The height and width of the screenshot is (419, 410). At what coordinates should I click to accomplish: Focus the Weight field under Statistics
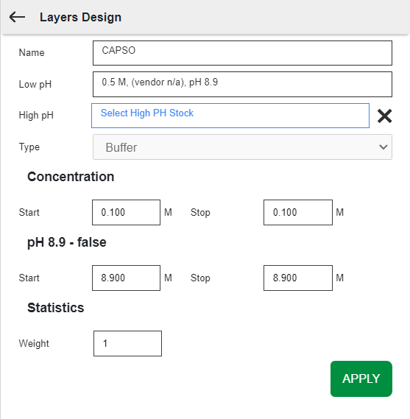(127, 343)
